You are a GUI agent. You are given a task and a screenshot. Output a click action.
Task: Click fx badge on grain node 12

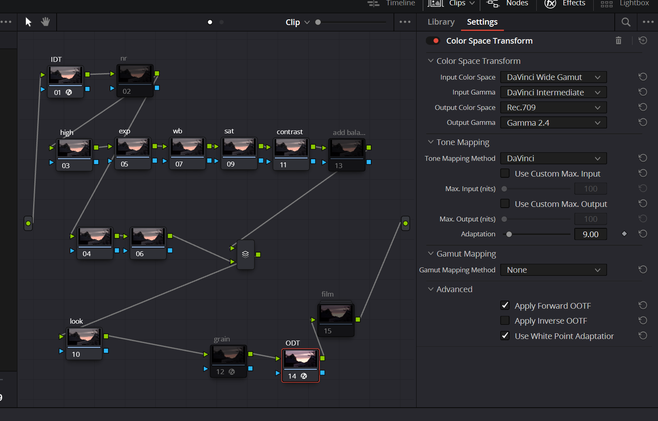[x=232, y=372]
